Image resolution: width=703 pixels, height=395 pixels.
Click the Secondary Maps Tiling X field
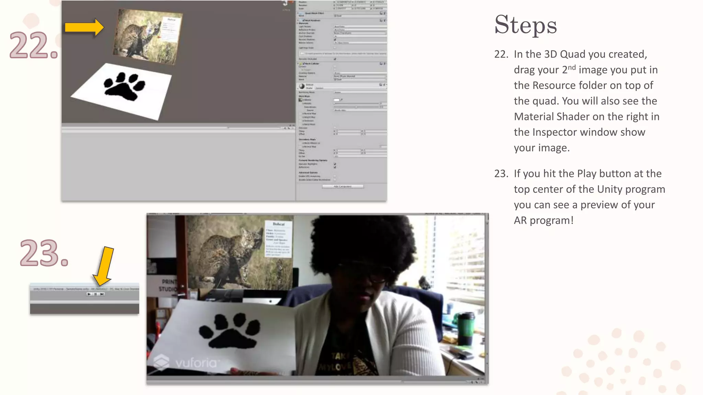point(348,151)
